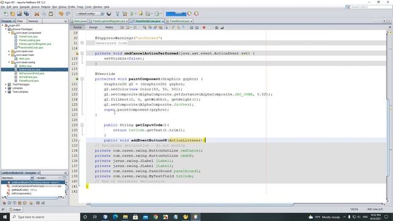Switch to the Services panel tab
Screen dimensions: 393x221
pos(33,21)
